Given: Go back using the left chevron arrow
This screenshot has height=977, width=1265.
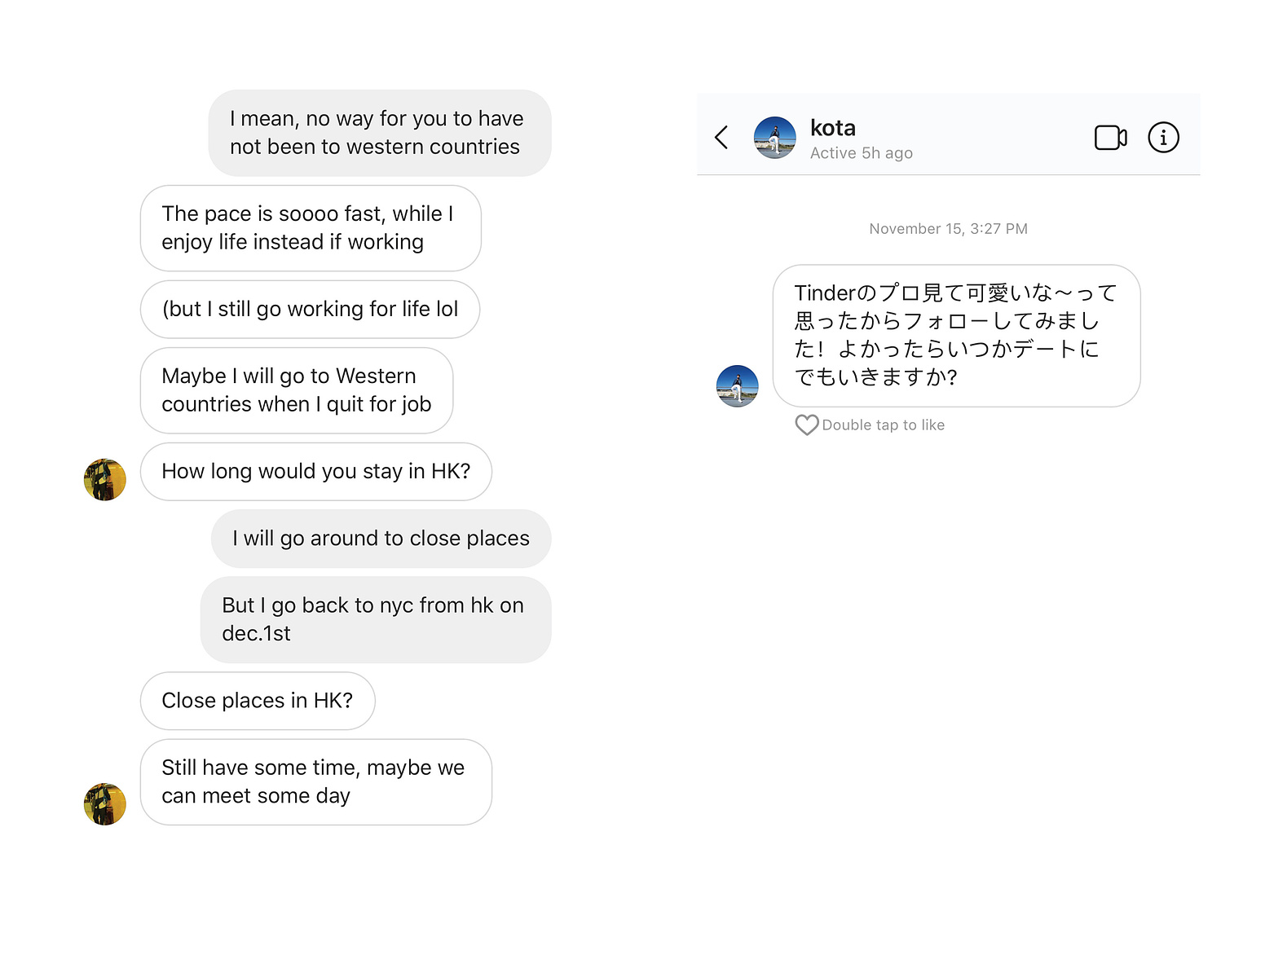Looking at the screenshot, I should click(721, 137).
